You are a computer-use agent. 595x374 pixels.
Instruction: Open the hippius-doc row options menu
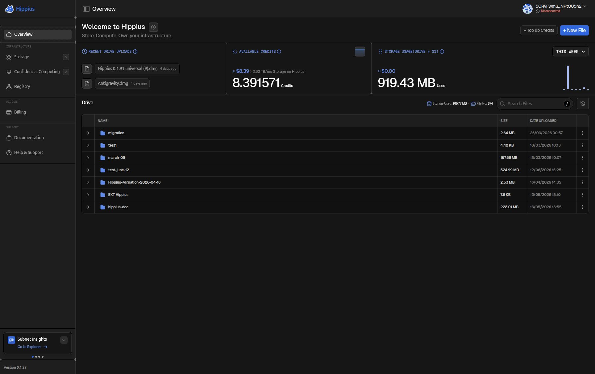[582, 207]
